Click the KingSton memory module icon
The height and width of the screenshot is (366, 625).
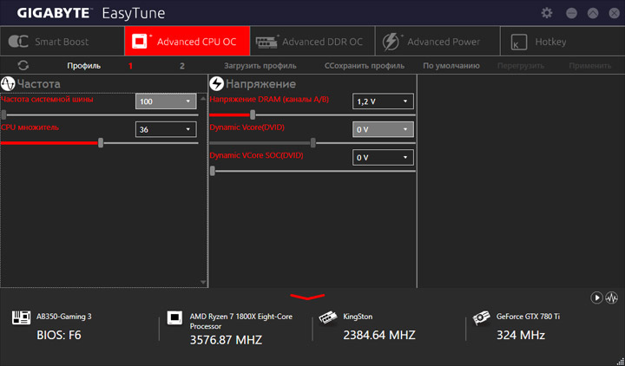click(x=327, y=317)
